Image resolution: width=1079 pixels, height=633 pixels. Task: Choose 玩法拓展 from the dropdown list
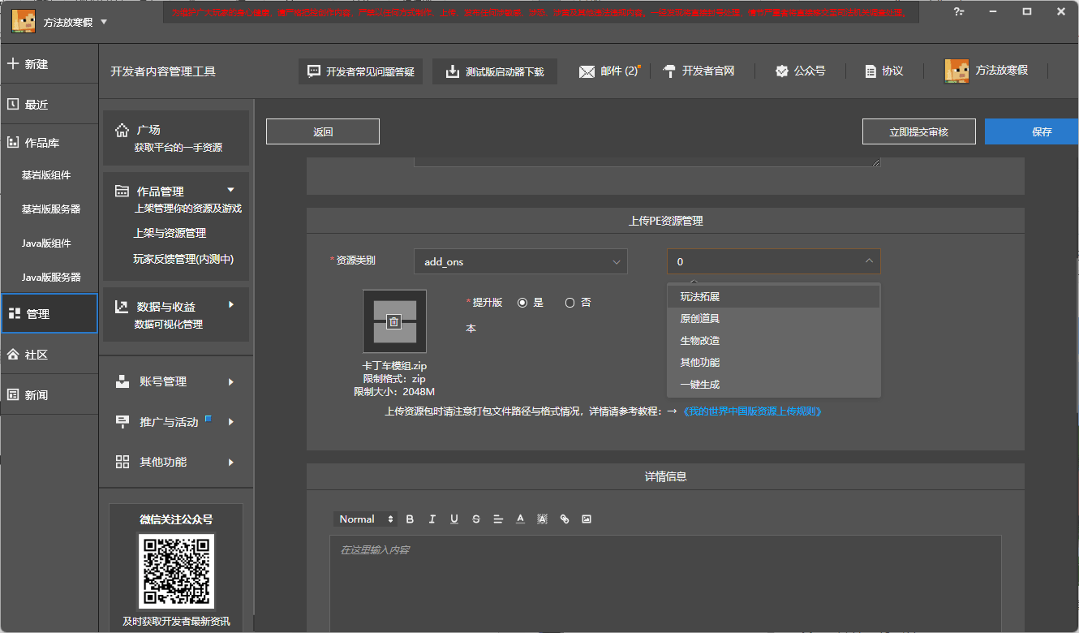point(773,297)
